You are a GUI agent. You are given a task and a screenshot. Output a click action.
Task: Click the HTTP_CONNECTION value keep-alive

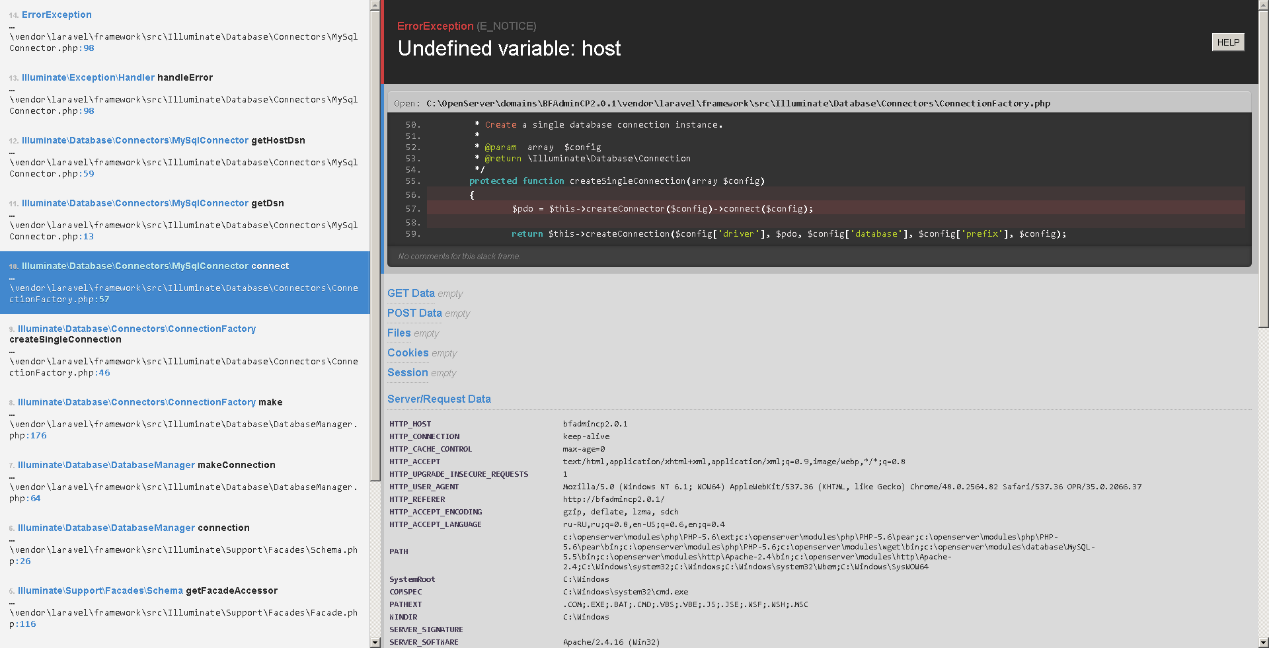(586, 436)
